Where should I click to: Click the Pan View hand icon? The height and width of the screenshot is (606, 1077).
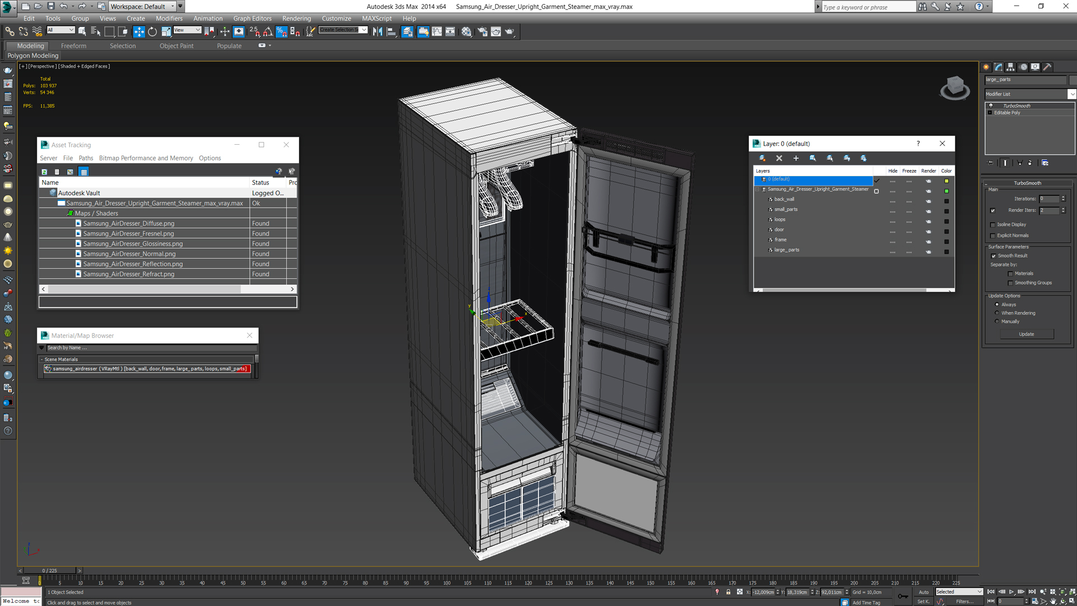pos(1053,601)
